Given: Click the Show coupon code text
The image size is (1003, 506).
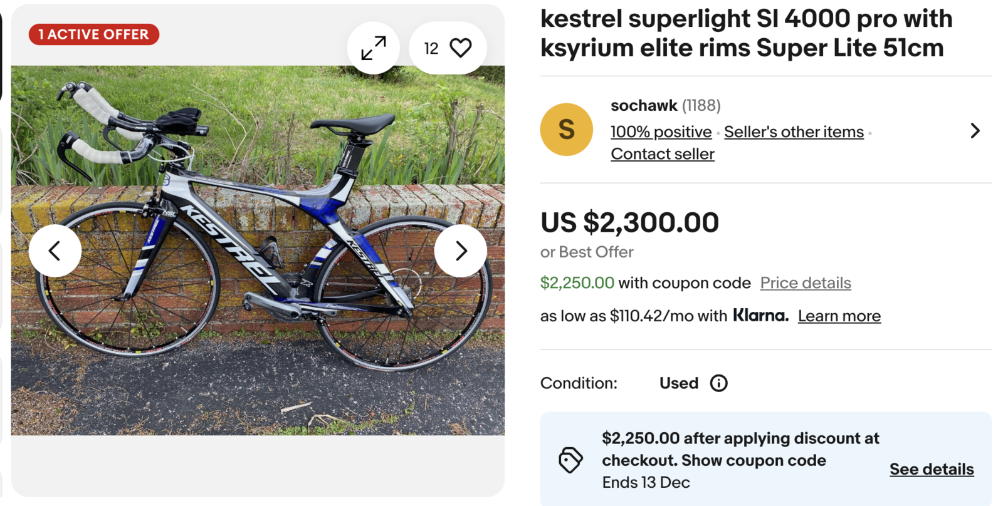Looking at the screenshot, I should pos(754,460).
